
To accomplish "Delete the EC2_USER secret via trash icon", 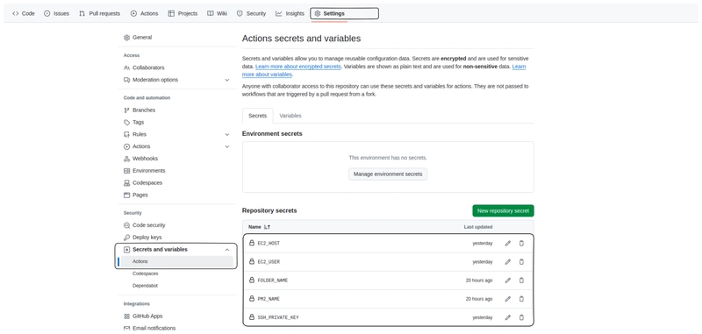I will tap(521, 261).
